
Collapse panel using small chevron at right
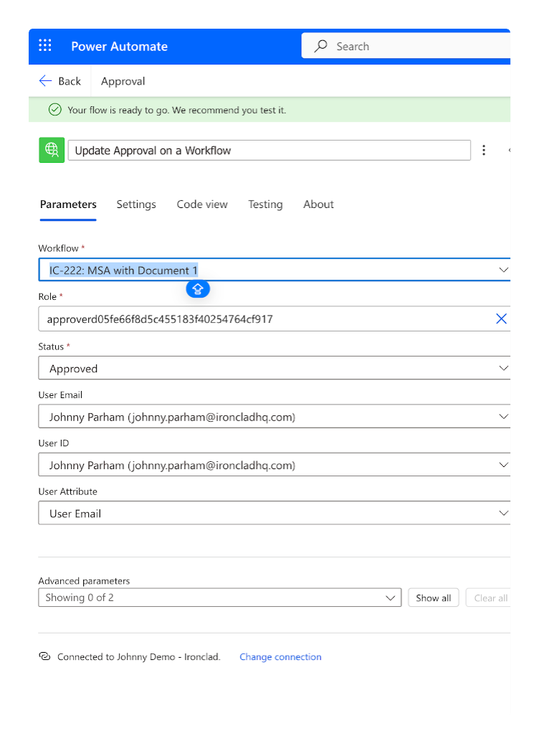pyautogui.click(x=509, y=151)
